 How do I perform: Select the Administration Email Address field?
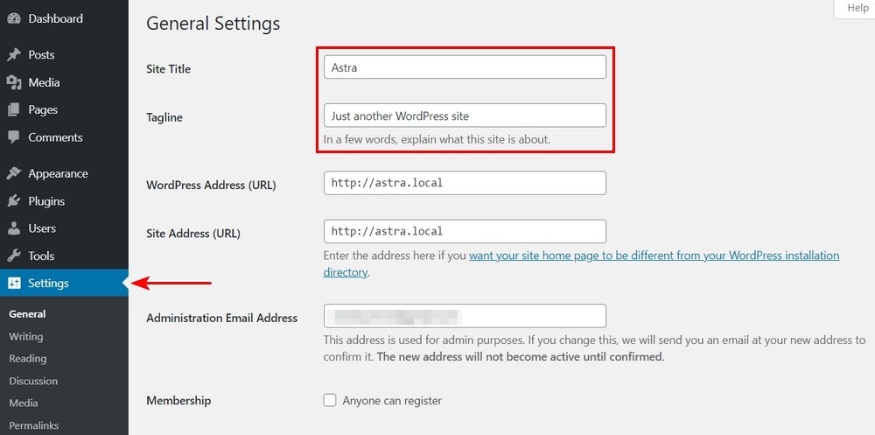click(x=465, y=316)
